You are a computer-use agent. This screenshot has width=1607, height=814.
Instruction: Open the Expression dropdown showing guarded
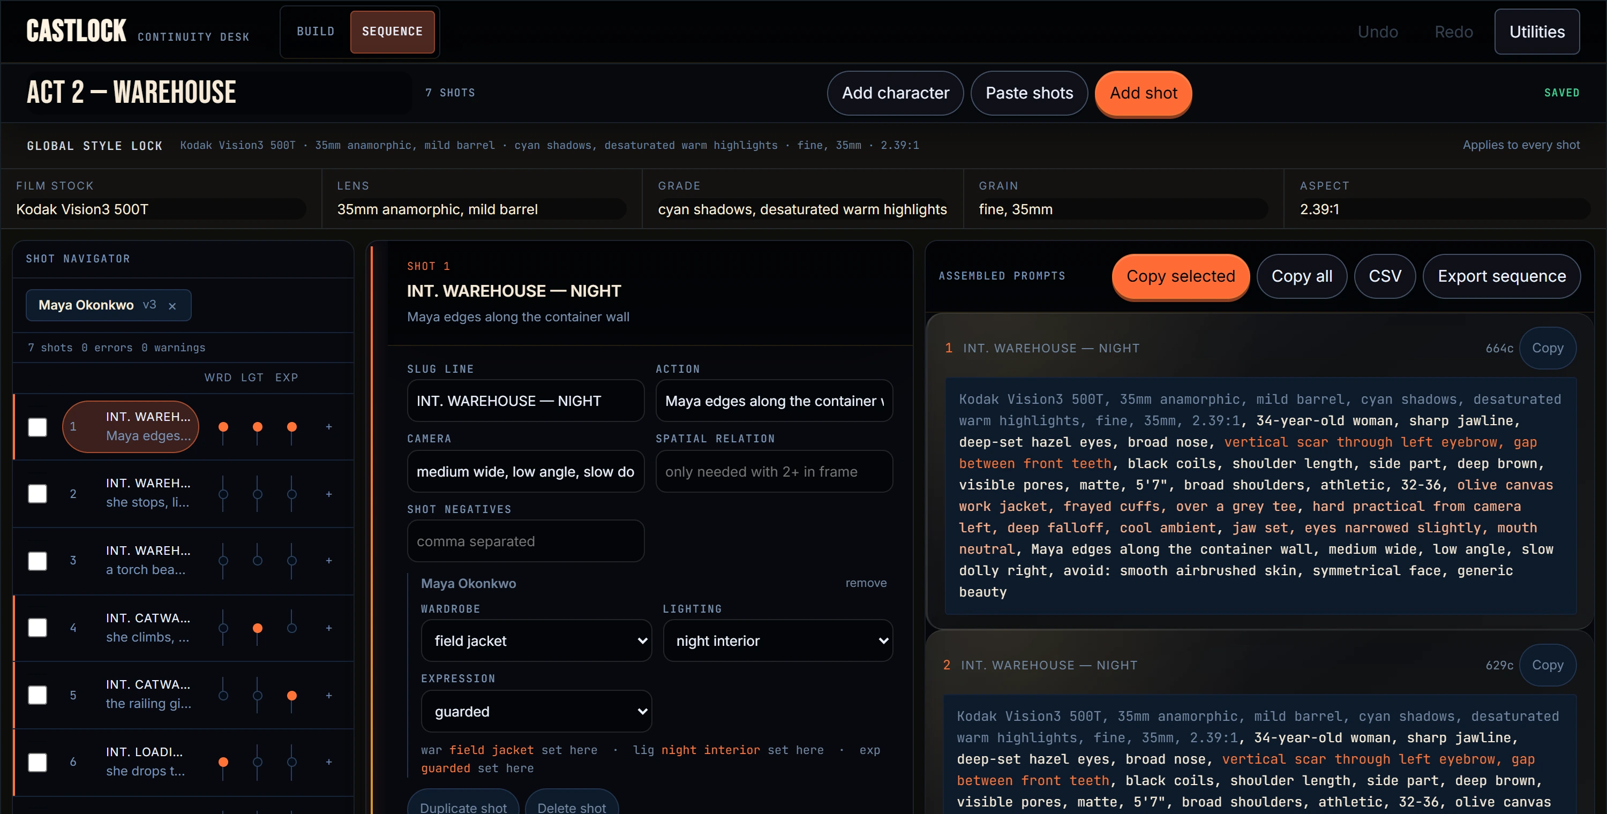click(x=536, y=711)
